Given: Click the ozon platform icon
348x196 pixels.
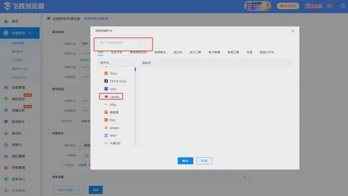Looking at the screenshot, I should [106, 89].
